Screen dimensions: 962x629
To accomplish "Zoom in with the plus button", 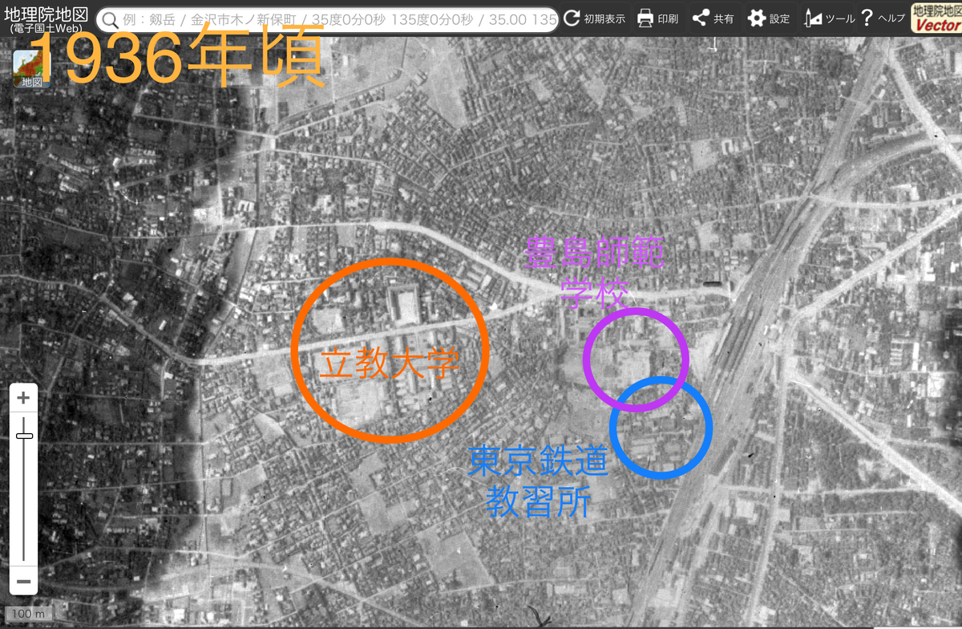I will pos(24,397).
